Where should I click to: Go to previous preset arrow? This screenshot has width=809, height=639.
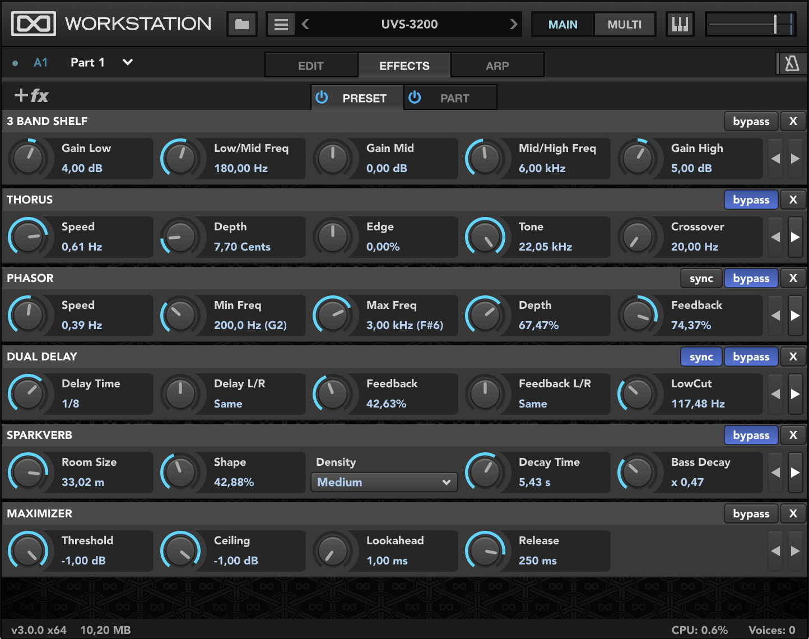point(305,24)
